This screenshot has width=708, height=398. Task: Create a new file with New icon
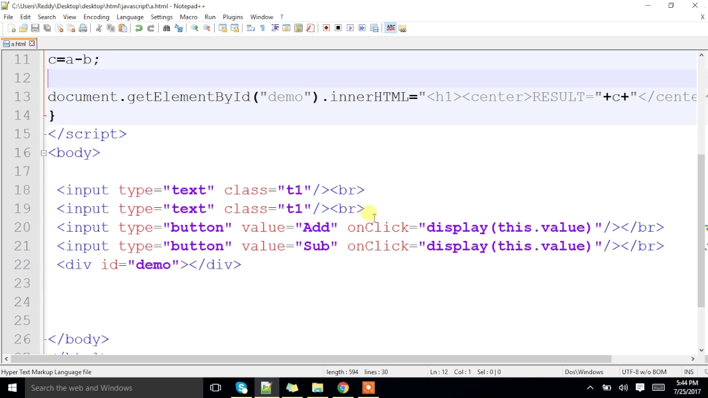tap(12, 28)
